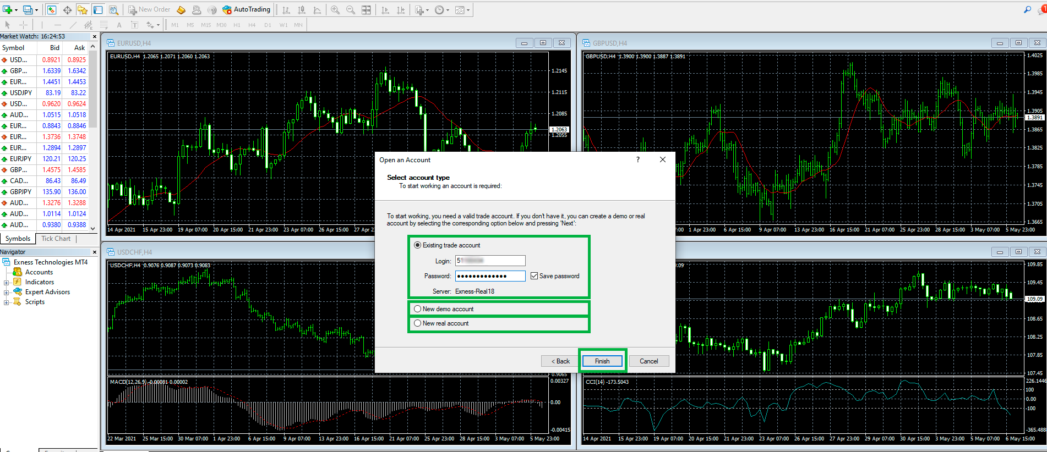Image resolution: width=1047 pixels, height=452 pixels.
Task: Enable chart shift icon
Action: (401, 10)
